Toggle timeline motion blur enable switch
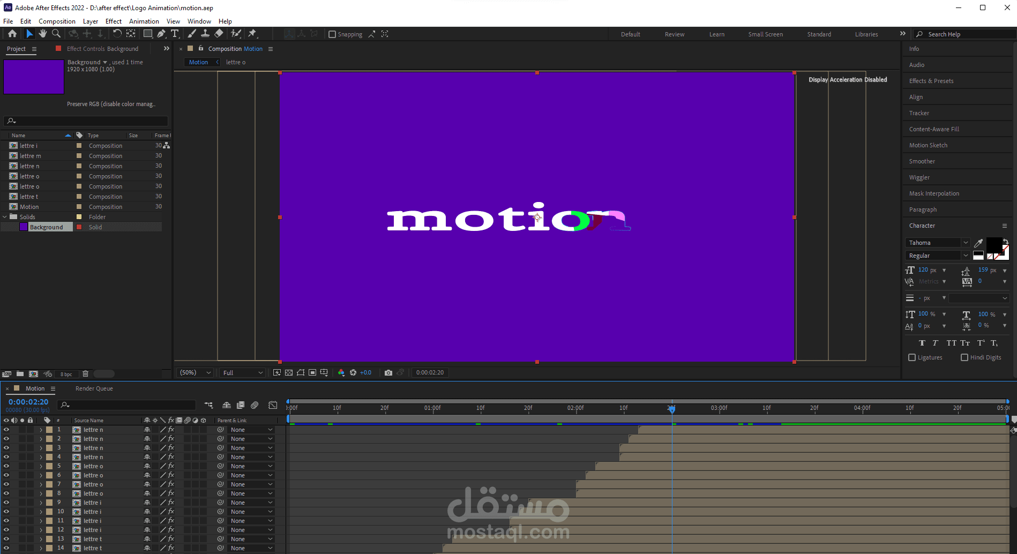This screenshot has height=554, width=1017. coord(255,405)
